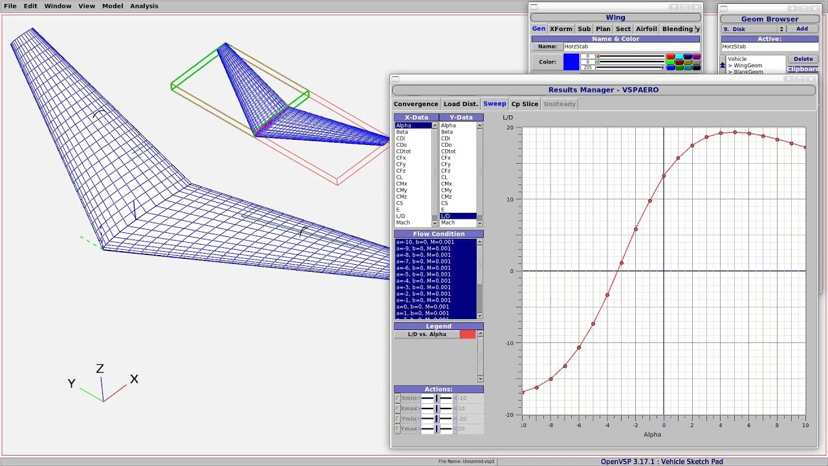Screen dimensions: 828x466
Task: Open the Airfoil tab in Wing window
Action: click(646, 29)
